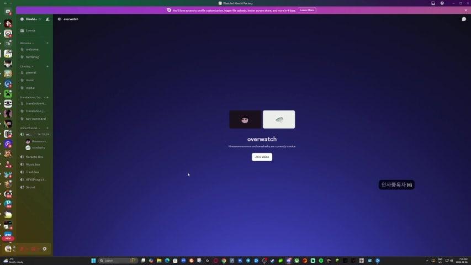Dismiss the Nitro promotion banner
The height and width of the screenshot is (265, 471).
466,10
